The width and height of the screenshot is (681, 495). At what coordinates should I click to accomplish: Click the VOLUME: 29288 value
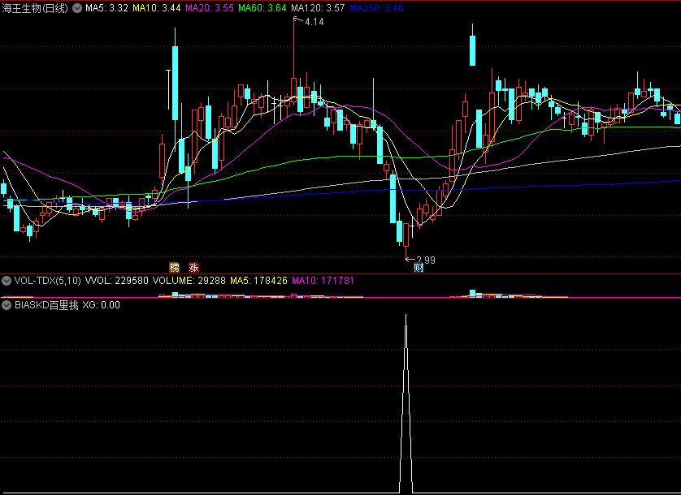pyautogui.click(x=189, y=281)
